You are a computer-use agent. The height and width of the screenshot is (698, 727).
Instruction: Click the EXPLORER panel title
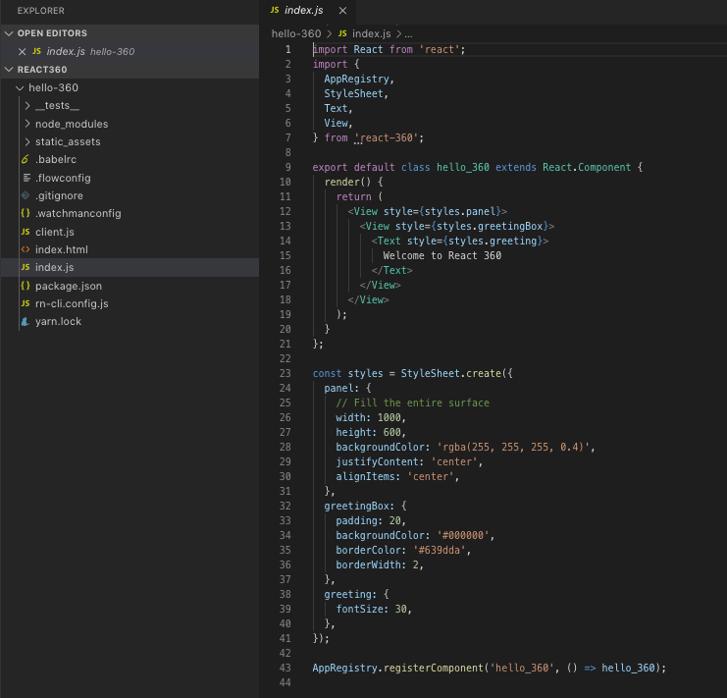tap(41, 11)
